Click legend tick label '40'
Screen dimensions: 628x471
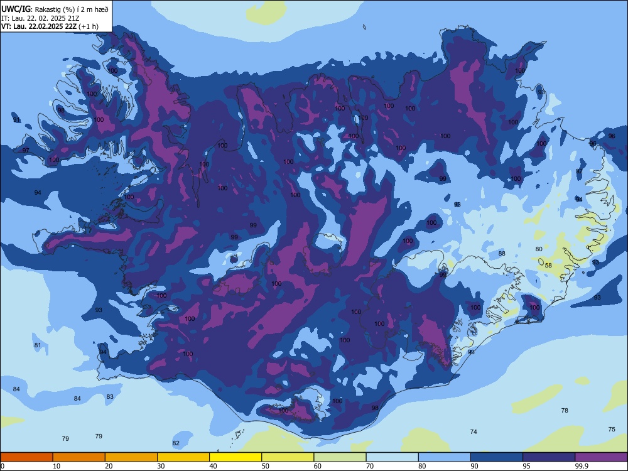coord(213,466)
